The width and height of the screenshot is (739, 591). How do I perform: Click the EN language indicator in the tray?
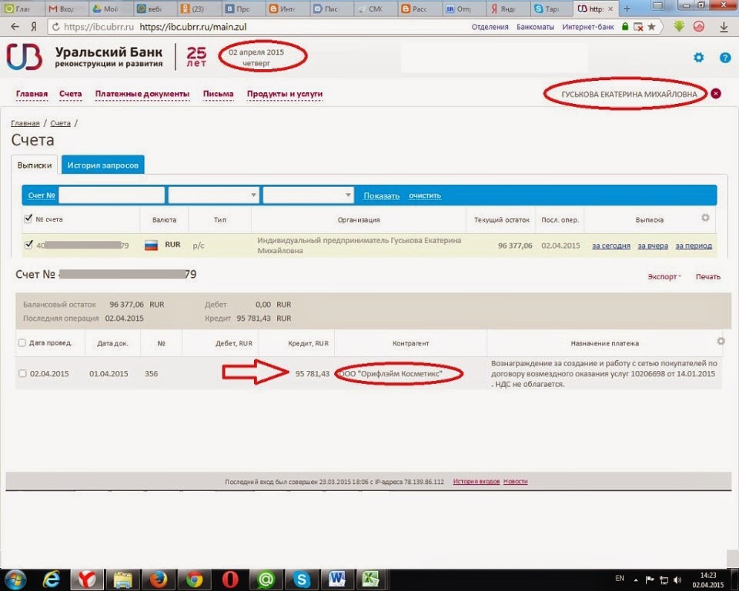click(x=619, y=578)
